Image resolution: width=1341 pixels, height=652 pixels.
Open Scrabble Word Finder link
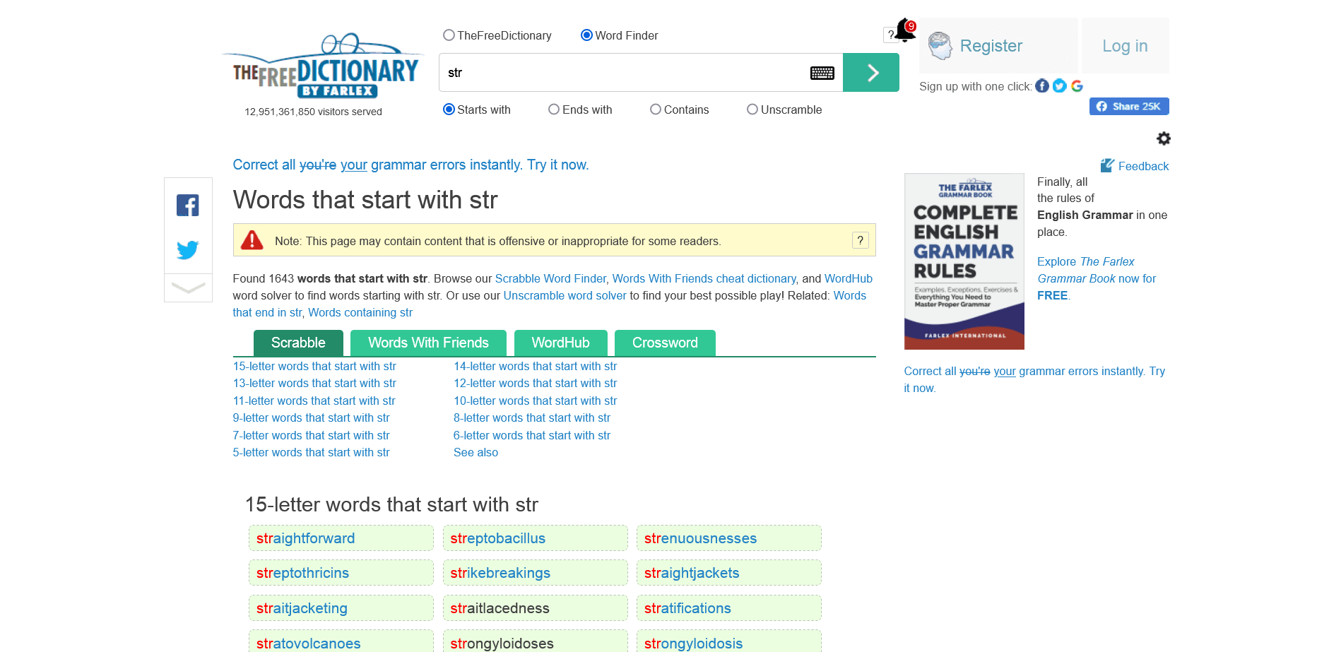[550, 278]
